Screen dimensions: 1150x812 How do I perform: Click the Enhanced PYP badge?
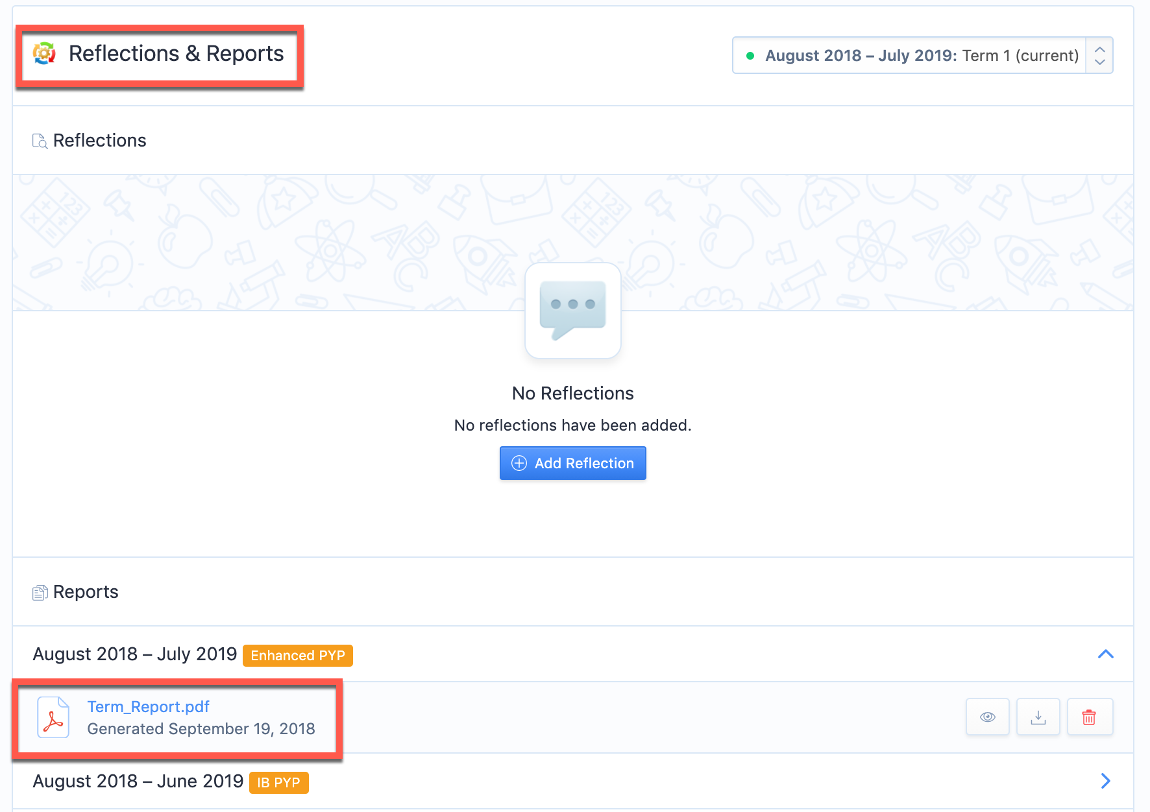point(298,655)
